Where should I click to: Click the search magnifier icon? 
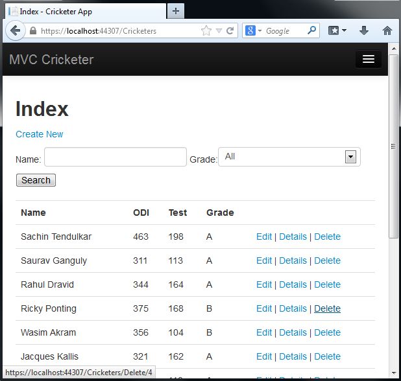click(311, 30)
